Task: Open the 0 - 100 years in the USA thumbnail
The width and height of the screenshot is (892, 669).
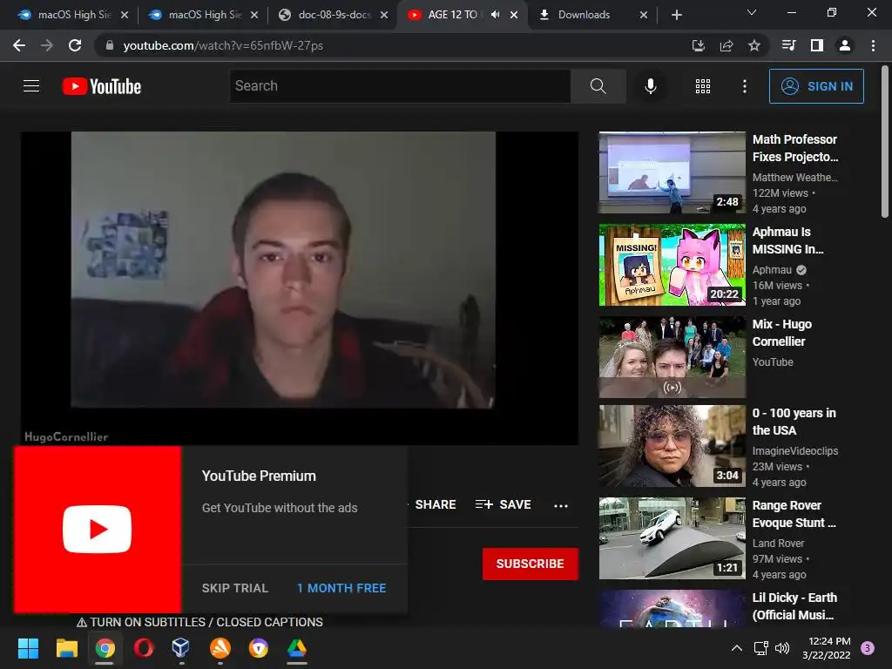Action: (x=672, y=446)
